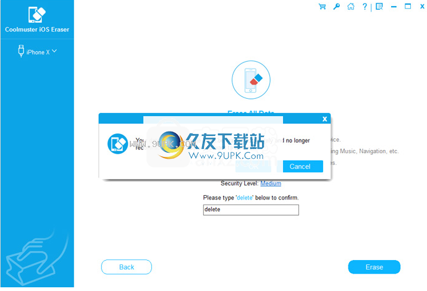Click the "Please type 'delete' below" text
The height and width of the screenshot is (291, 427).
pyautogui.click(x=251, y=198)
